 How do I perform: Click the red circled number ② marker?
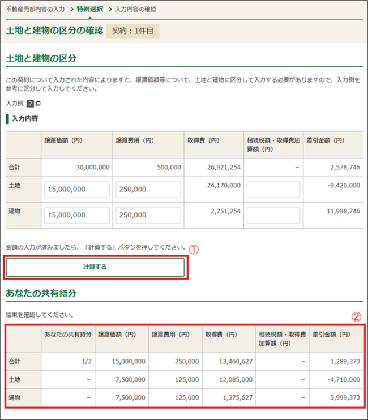click(x=356, y=316)
